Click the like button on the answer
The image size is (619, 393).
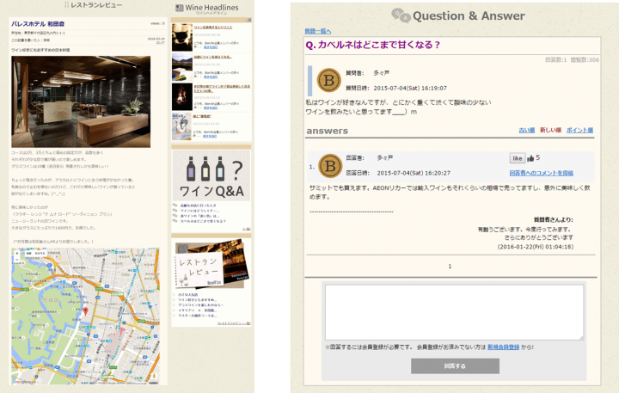(x=518, y=158)
